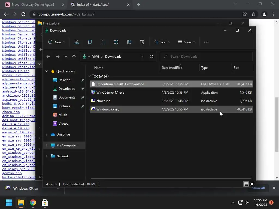Open recent locations dropdown arrow
The width and height of the screenshot is (279, 209).
pos(66,57)
